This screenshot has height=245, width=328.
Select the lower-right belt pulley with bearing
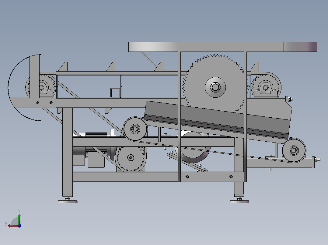(x=294, y=150)
